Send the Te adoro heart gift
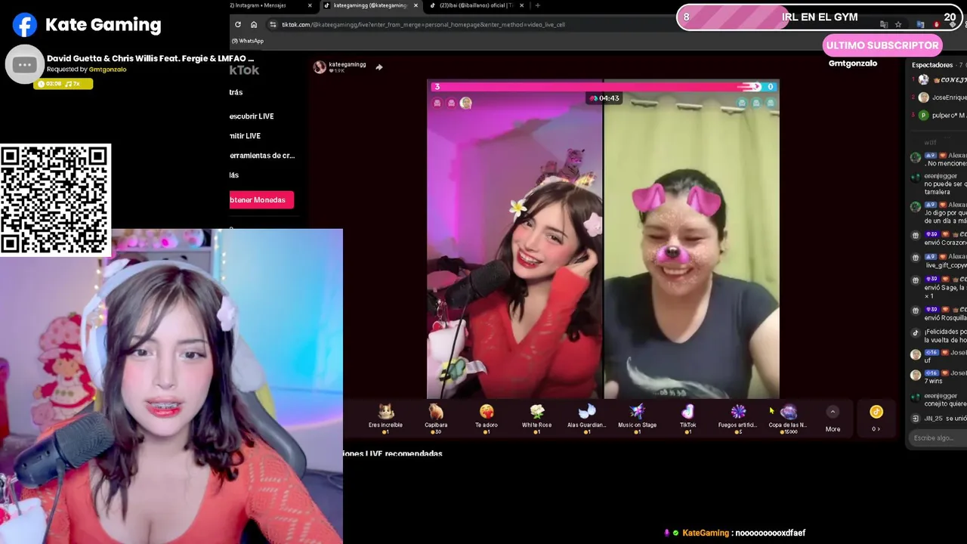Image resolution: width=967 pixels, height=544 pixels. 487,418
